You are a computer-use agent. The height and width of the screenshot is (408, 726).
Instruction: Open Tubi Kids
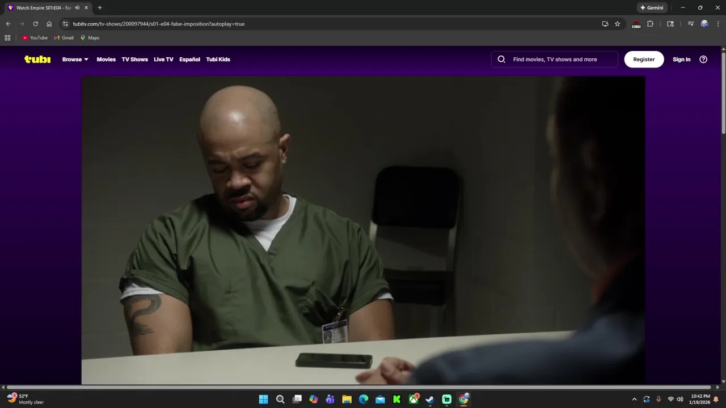[218, 59]
